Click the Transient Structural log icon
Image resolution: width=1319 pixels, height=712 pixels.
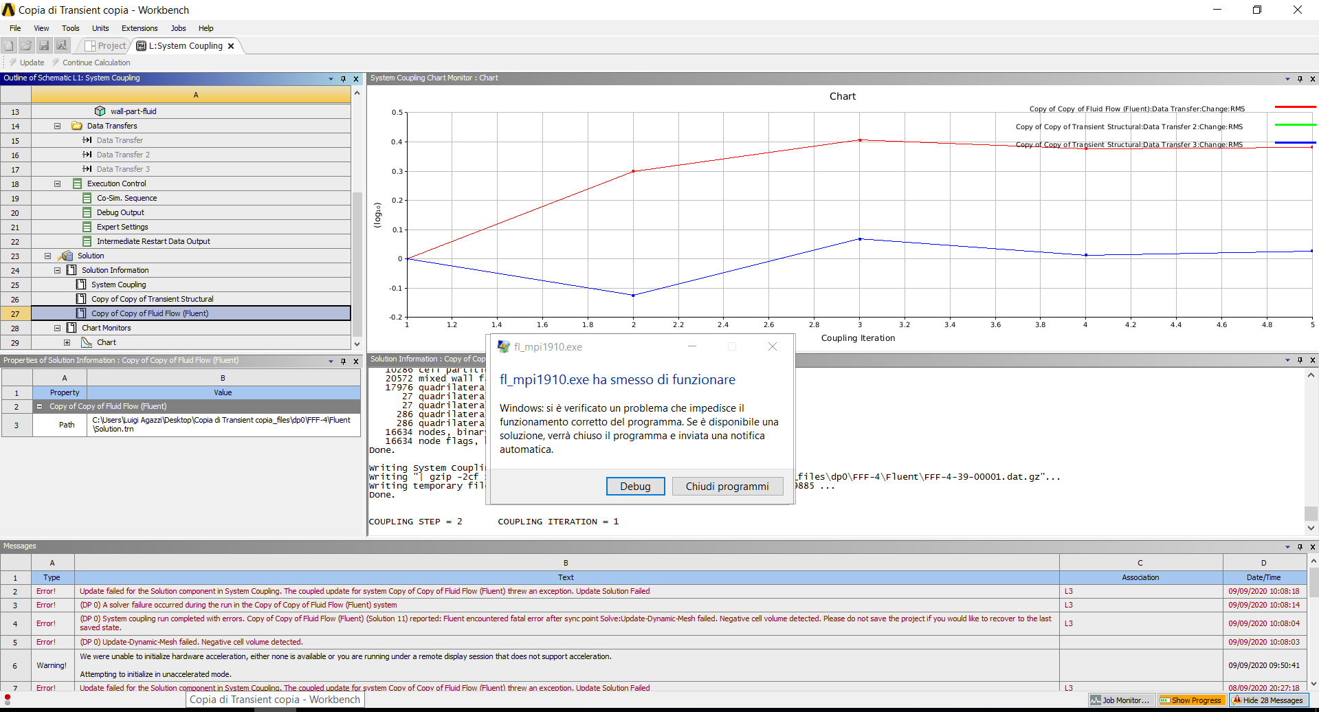click(x=81, y=299)
